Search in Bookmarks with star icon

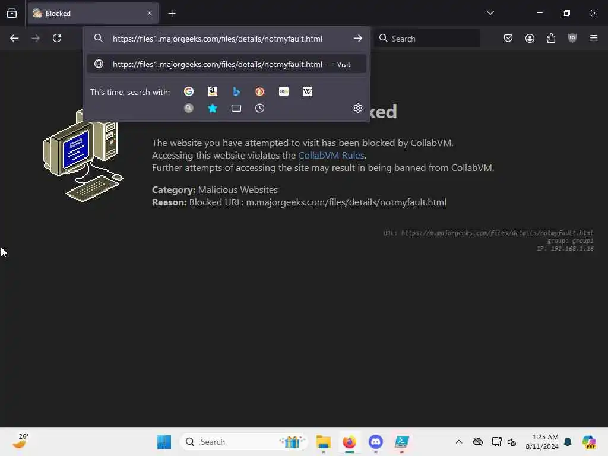[213, 108]
